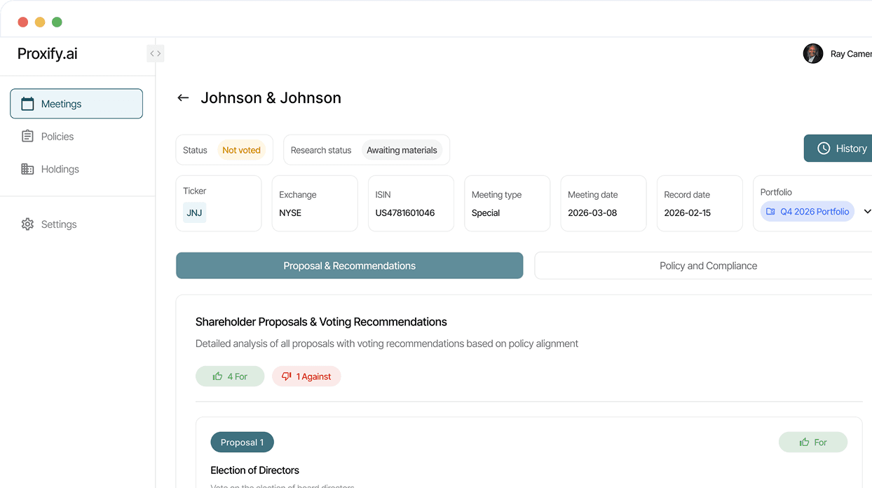This screenshot has width=872, height=488.
Task: Click the JNJ ticker chip
Action: [x=194, y=212]
